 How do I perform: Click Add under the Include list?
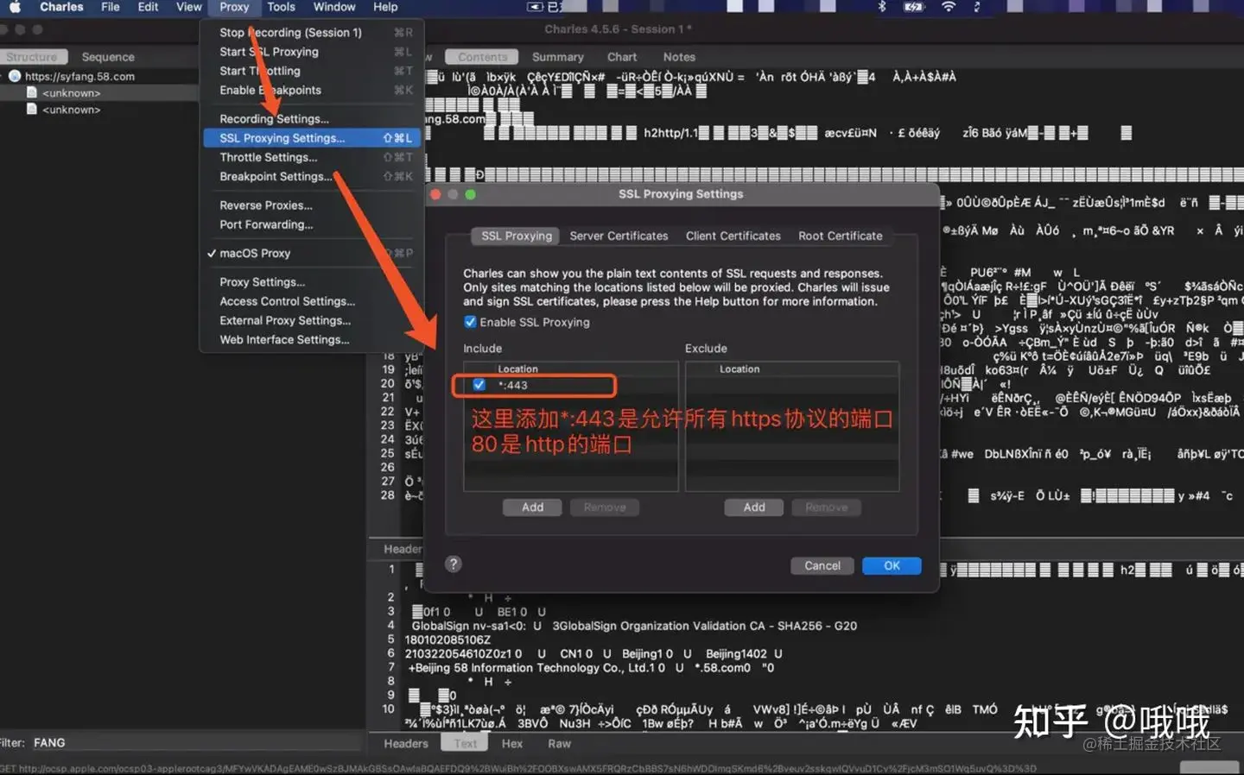coord(532,507)
